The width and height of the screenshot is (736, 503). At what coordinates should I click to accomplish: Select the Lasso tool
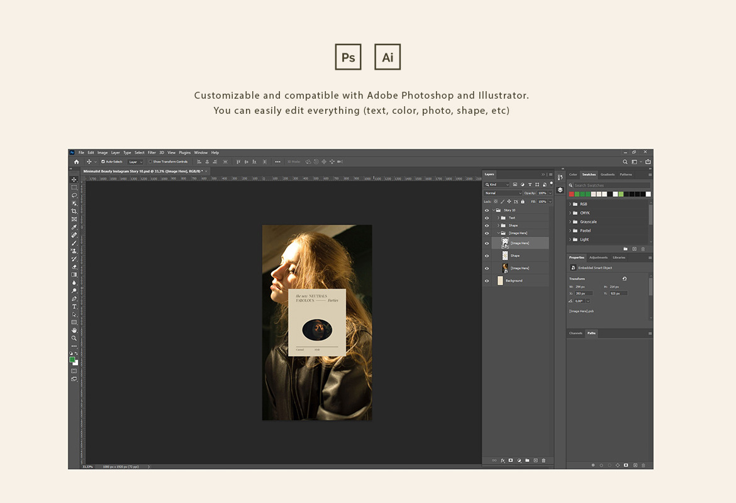click(x=74, y=195)
